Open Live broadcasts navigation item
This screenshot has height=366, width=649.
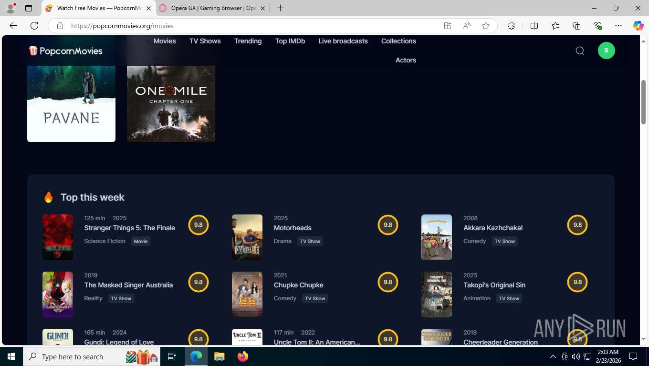(343, 41)
